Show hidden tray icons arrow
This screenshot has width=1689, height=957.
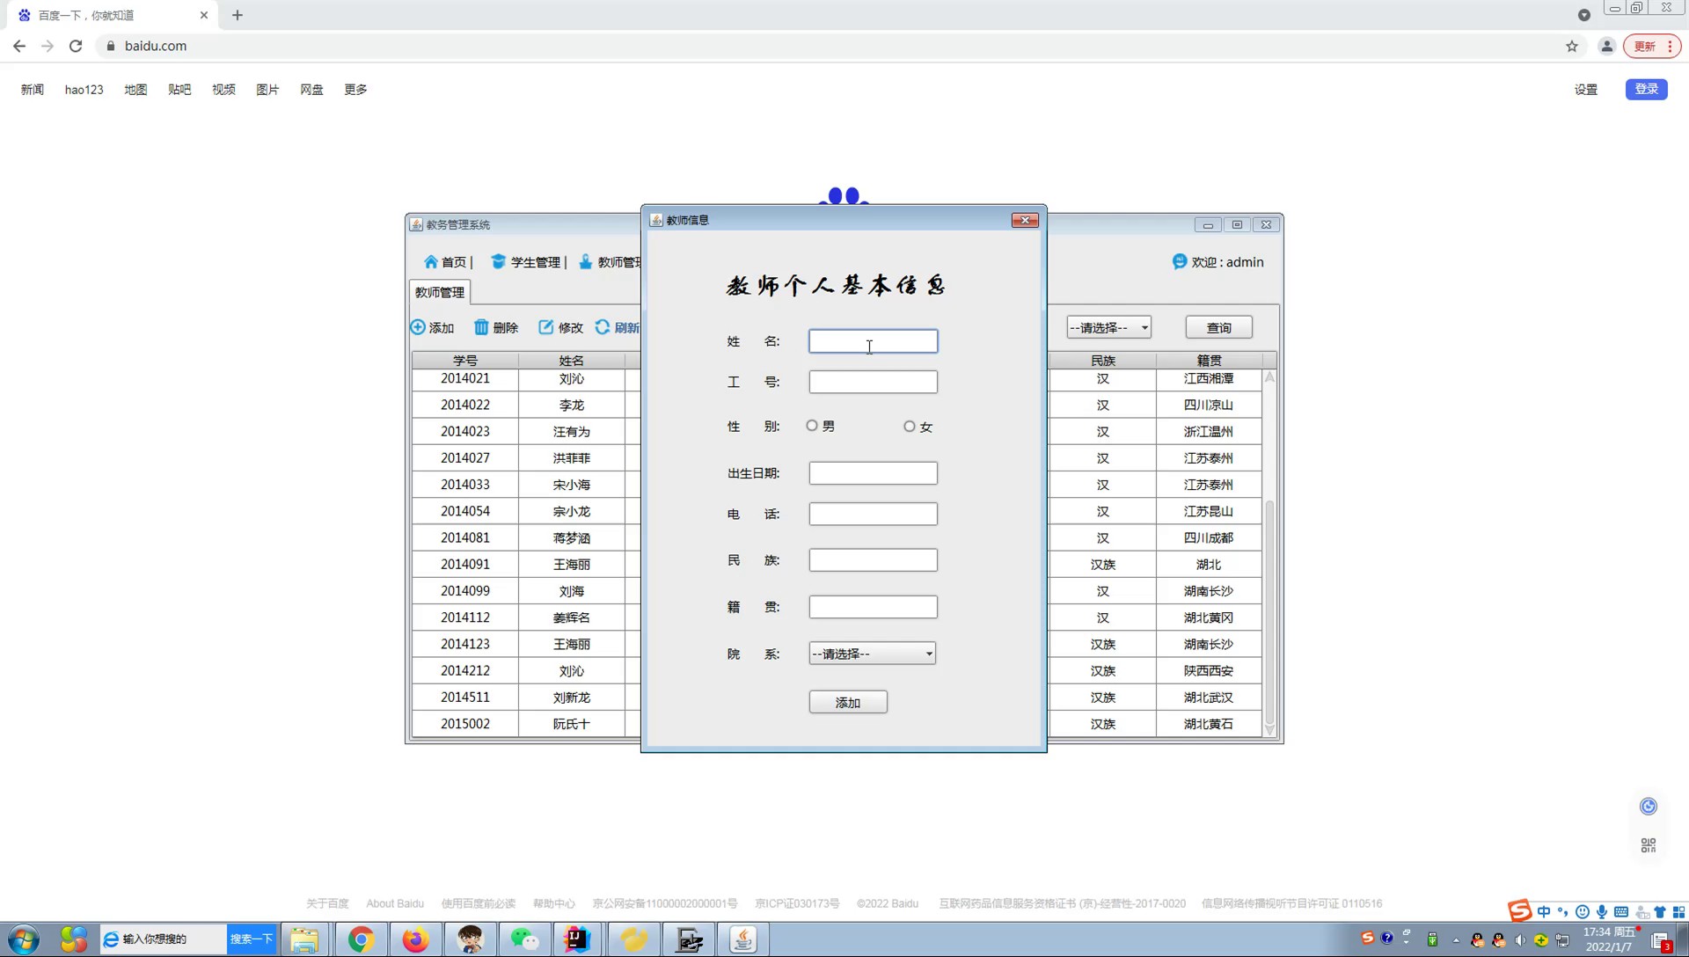[1456, 940]
